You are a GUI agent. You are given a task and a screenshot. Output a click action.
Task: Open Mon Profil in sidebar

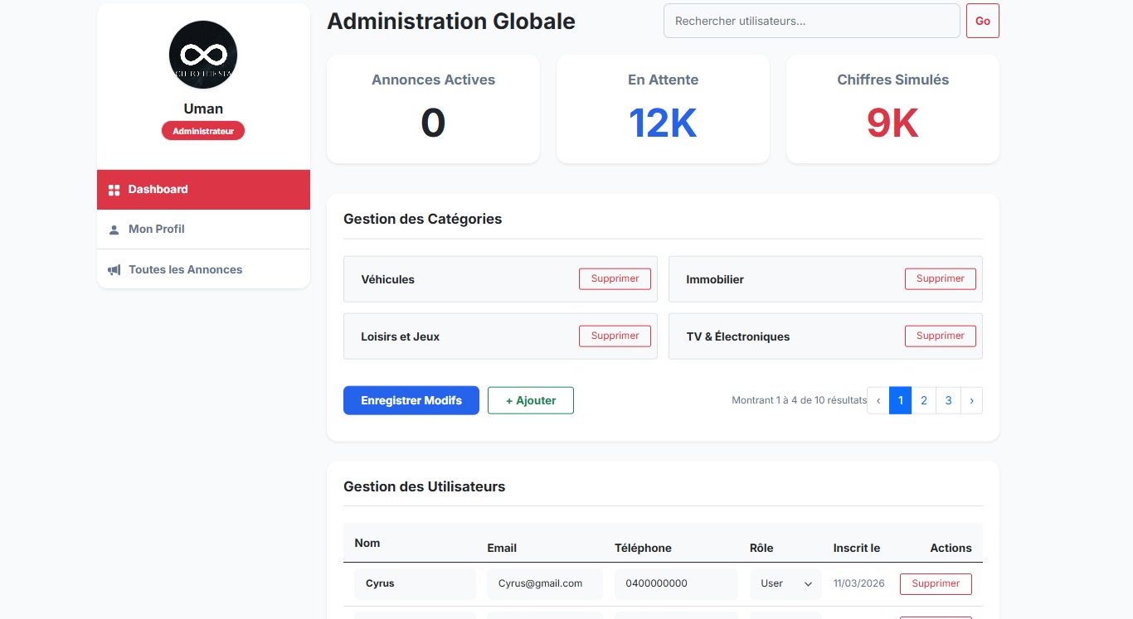point(203,230)
